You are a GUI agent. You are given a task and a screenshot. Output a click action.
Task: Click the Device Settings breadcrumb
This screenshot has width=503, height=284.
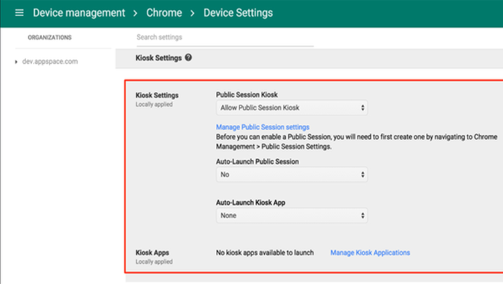238,13
